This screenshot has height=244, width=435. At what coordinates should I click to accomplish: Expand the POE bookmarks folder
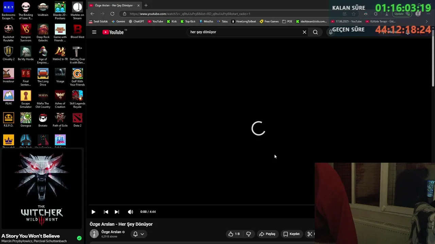pos(287,21)
